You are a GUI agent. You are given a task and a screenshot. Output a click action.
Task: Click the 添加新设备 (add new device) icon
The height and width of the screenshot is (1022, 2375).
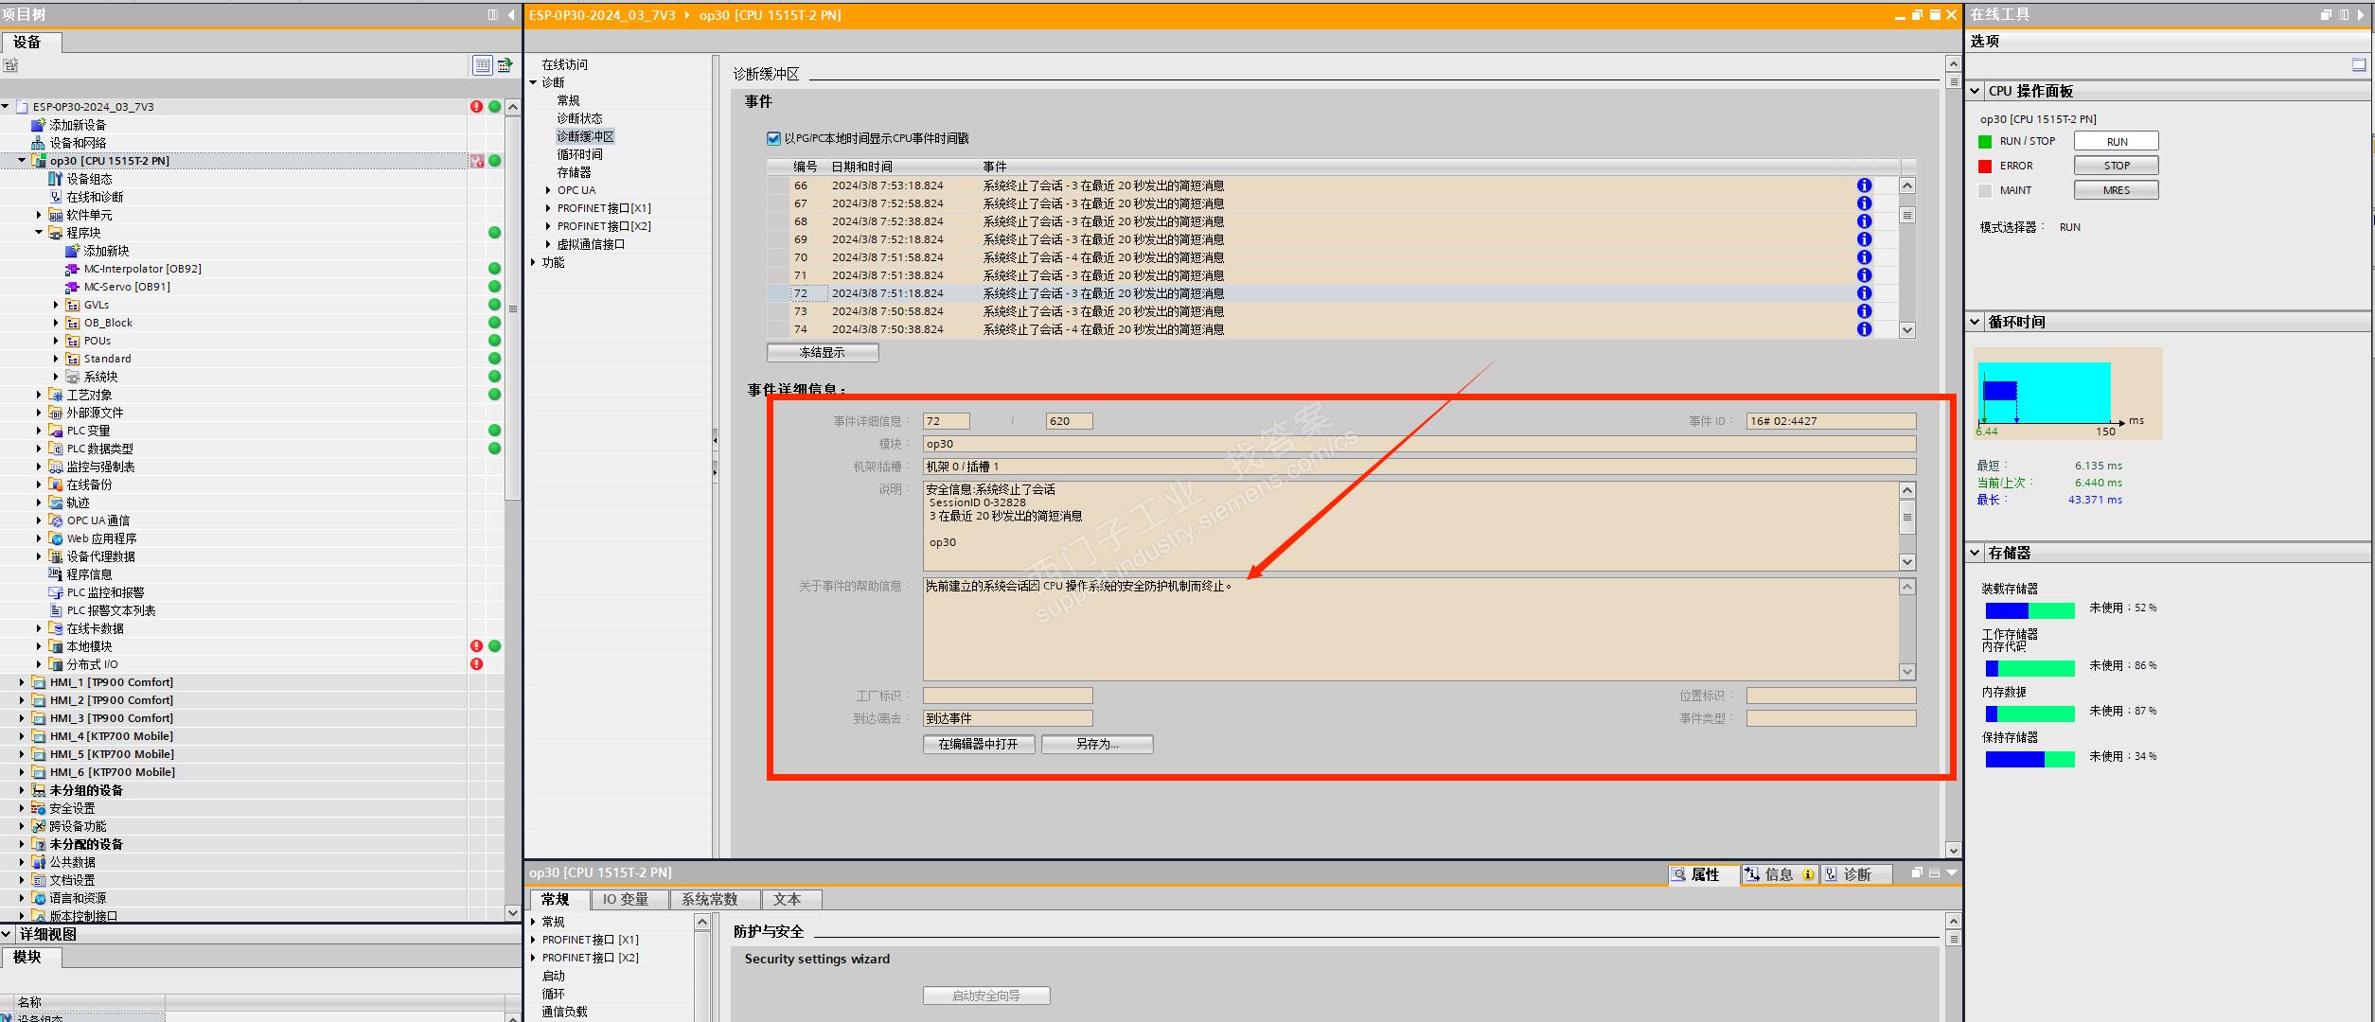coord(39,125)
